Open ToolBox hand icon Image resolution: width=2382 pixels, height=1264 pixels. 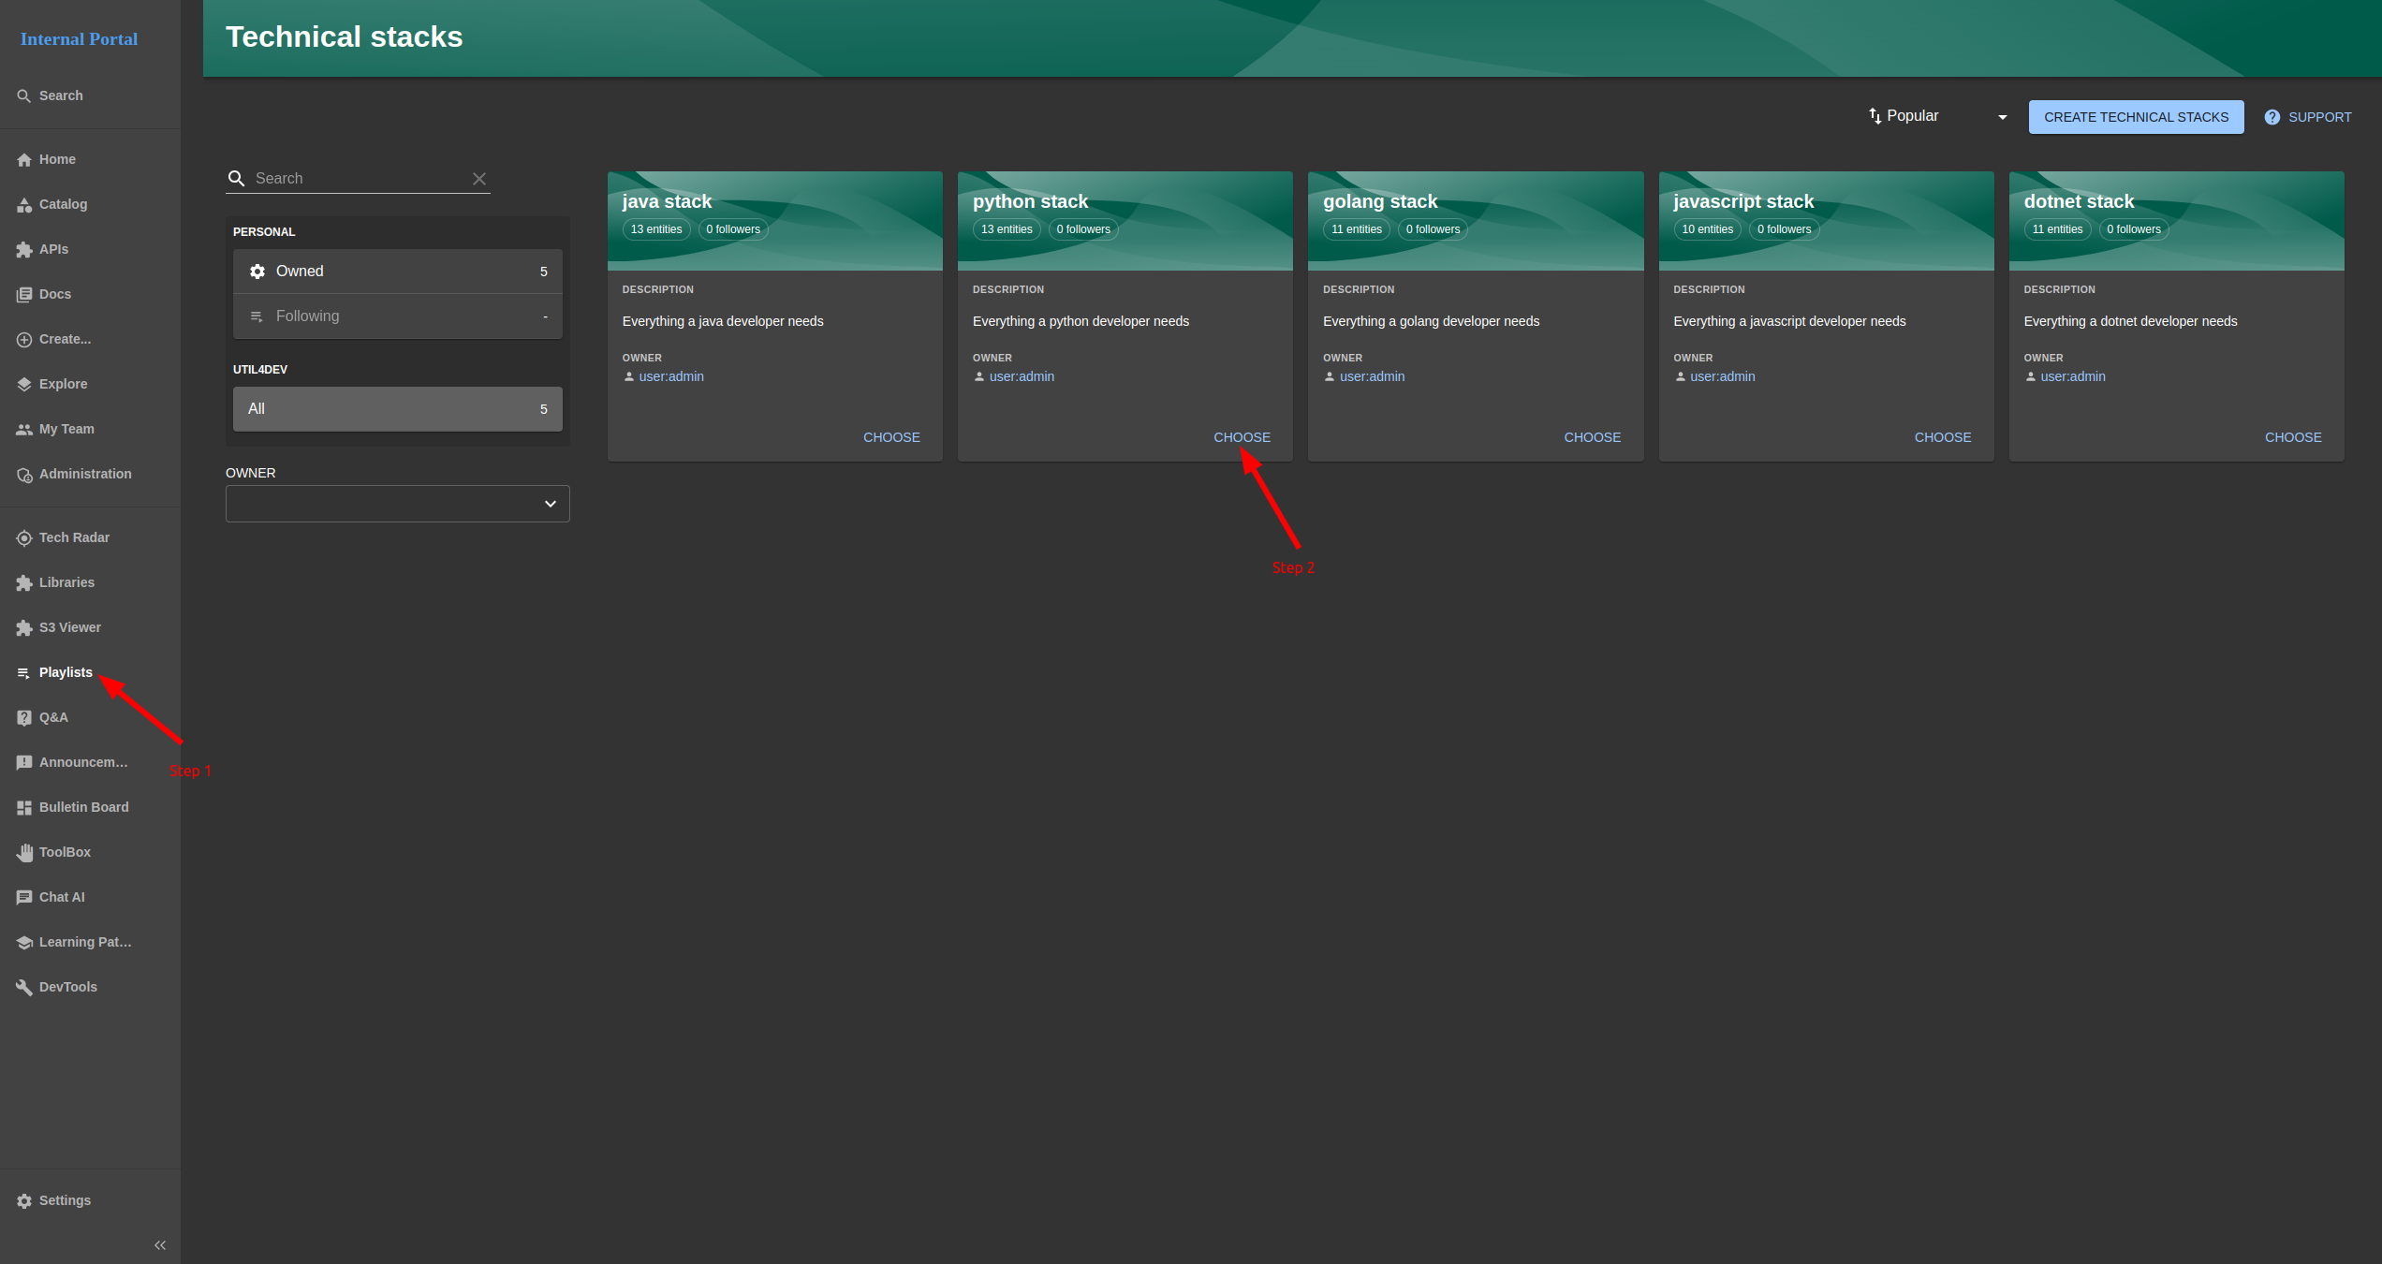click(24, 852)
